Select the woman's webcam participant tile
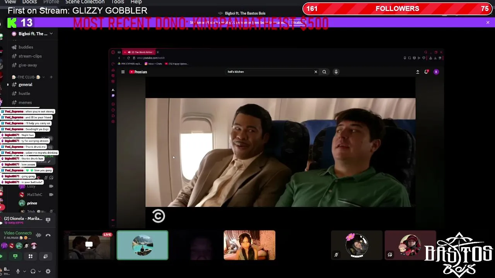The width and height of the screenshot is (495, 278). (x=249, y=246)
